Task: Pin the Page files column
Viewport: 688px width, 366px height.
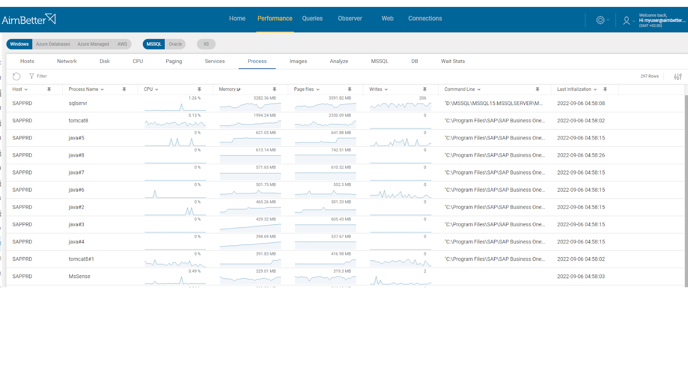Action: 350,89
